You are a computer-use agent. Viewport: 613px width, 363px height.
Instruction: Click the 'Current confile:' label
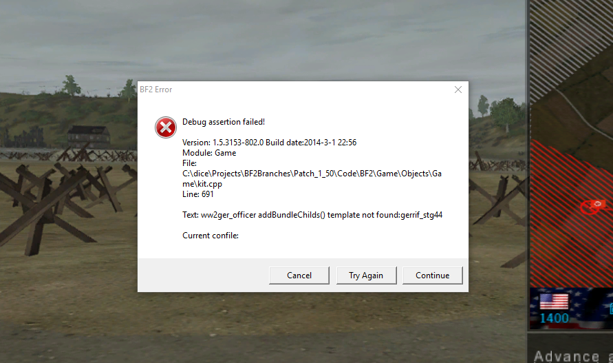click(x=211, y=236)
